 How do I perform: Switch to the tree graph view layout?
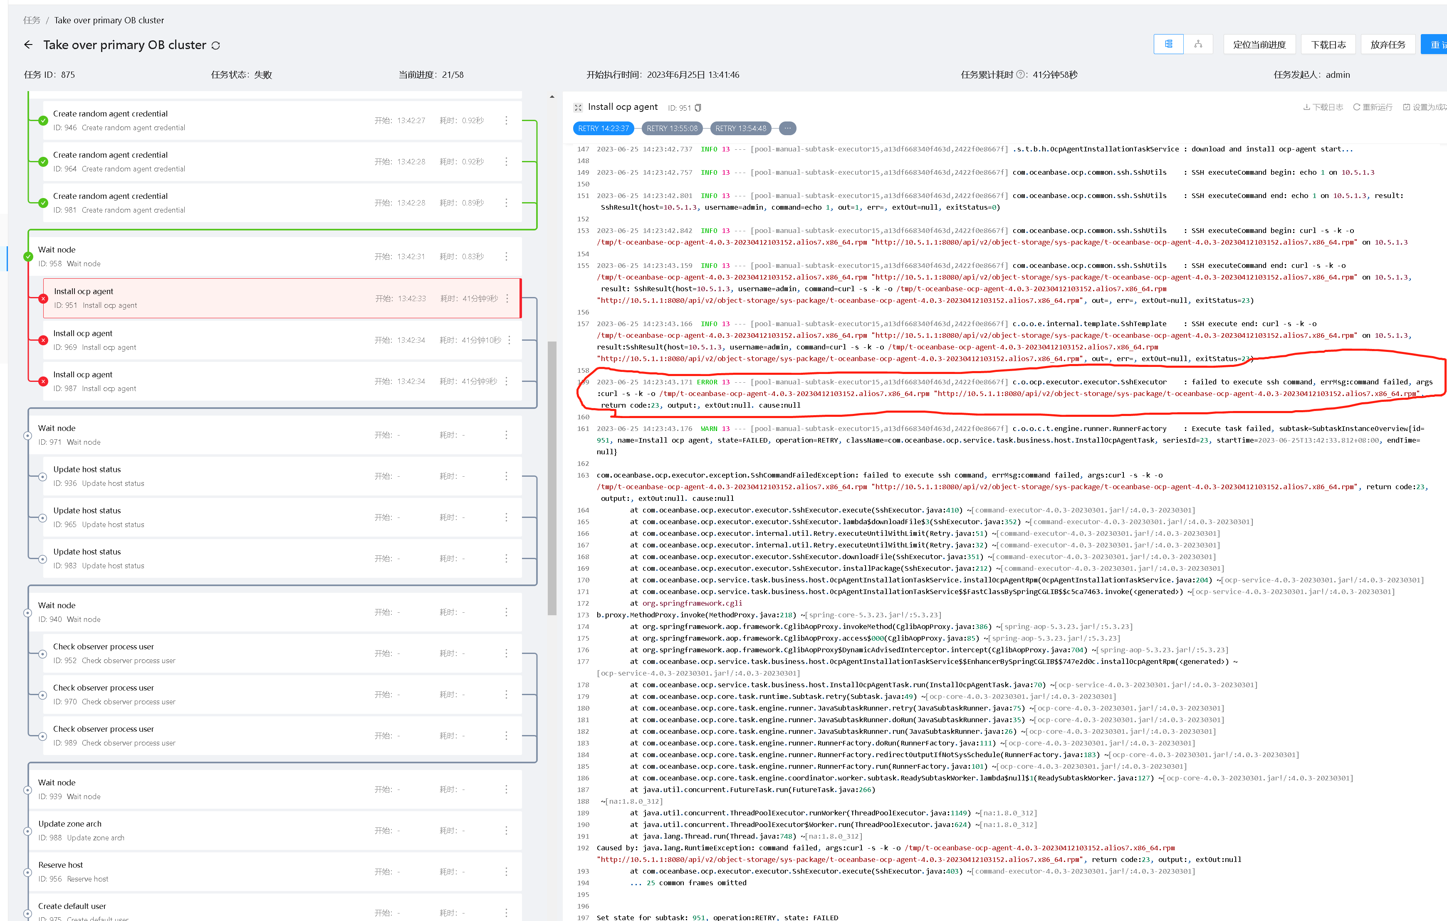pyautogui.click(x=1197, y=45)
